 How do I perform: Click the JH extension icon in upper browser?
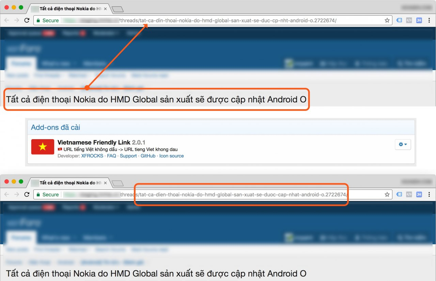pos(419,20)
